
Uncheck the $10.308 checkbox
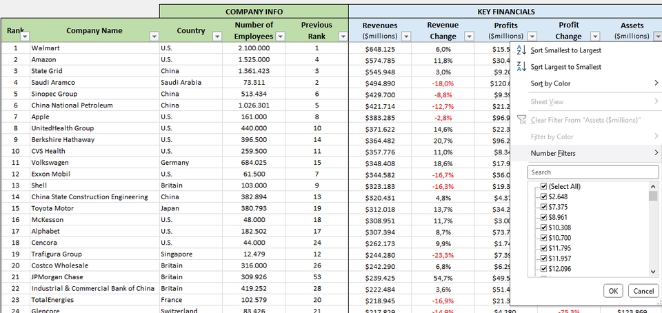544,228
